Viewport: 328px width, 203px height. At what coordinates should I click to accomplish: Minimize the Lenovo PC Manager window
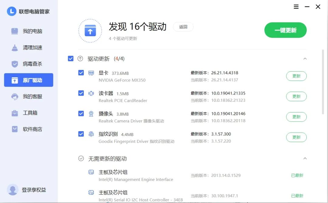pos(307,7)
